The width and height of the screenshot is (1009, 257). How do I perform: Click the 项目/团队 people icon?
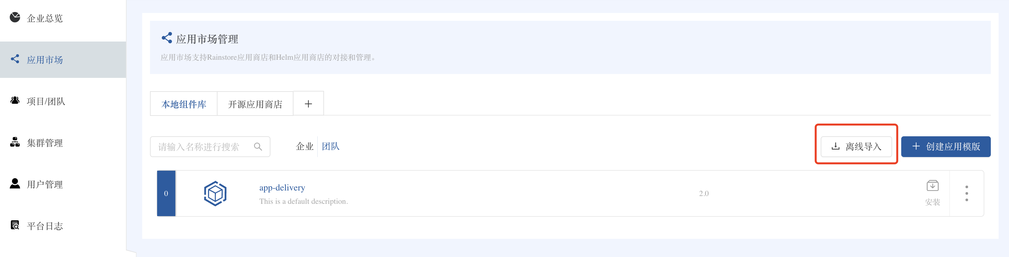15,101
